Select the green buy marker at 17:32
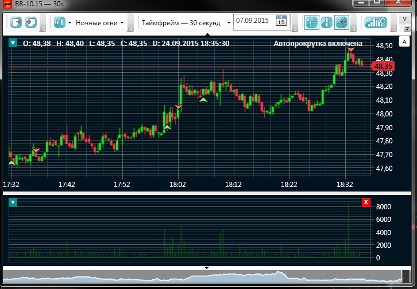This screenshot has height=289, width=417. [x=12, y=163]
